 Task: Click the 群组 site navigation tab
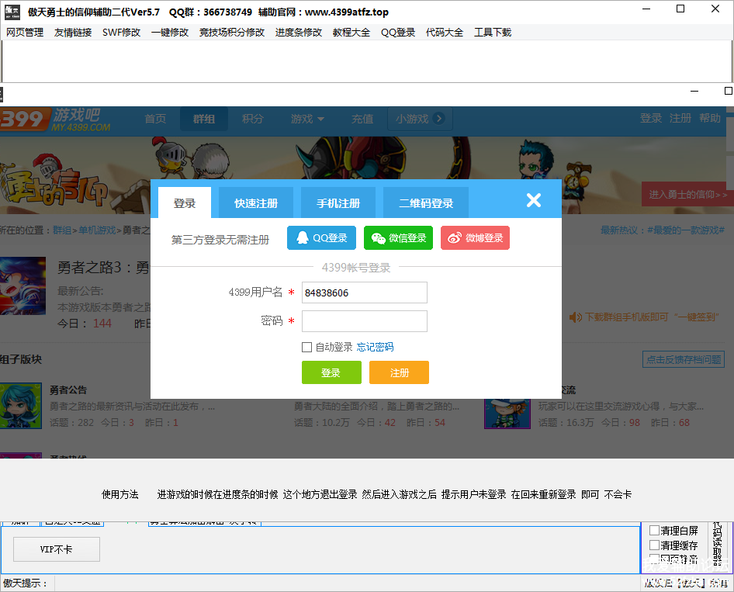pos(204,119)
